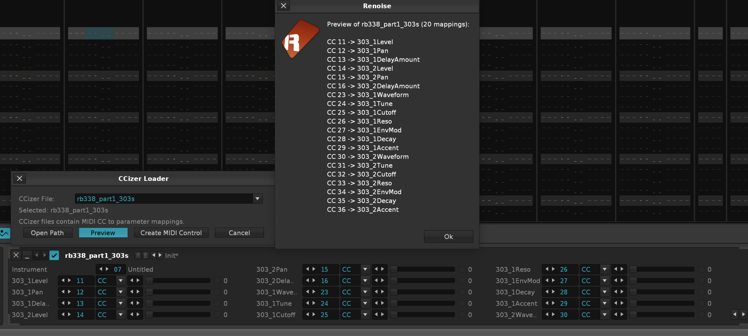Increase 303_1Cutoff CC number 25
This screenshot has height=336, width=748.
pos(314,315)
